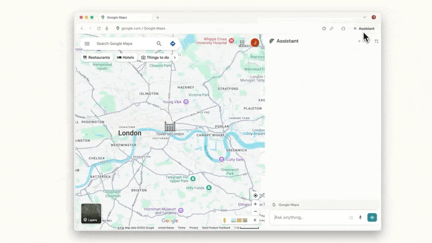Open Directions with the blue arrow icon
432x243 pixels.
click(x=172, y=44)
